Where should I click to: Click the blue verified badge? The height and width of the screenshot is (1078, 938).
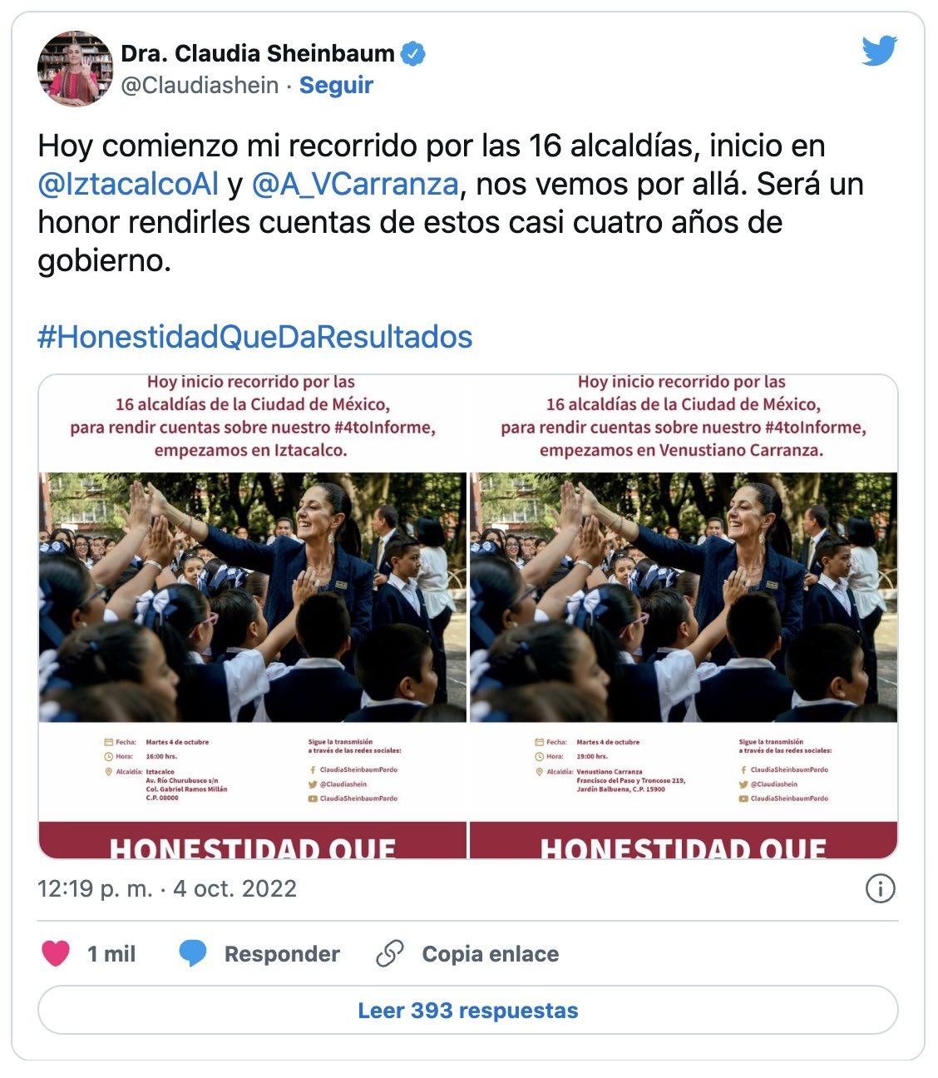tap(413, 54)
